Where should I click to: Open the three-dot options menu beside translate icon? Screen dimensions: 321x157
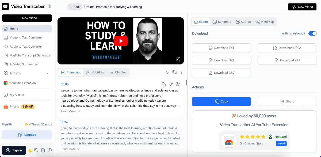point(182,72)
